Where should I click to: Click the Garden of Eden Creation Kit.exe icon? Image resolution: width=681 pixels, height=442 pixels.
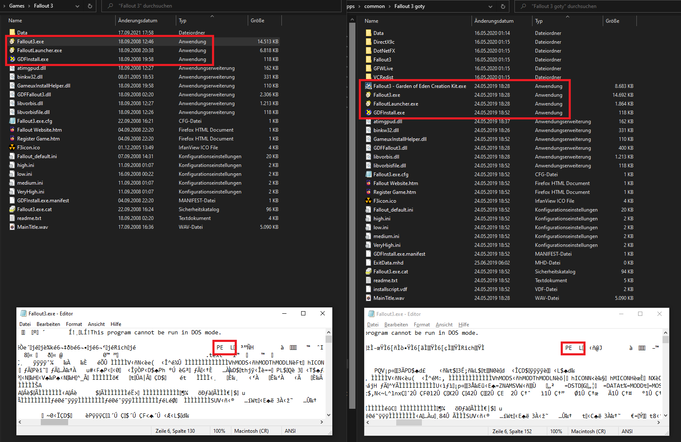click(368, 86)
